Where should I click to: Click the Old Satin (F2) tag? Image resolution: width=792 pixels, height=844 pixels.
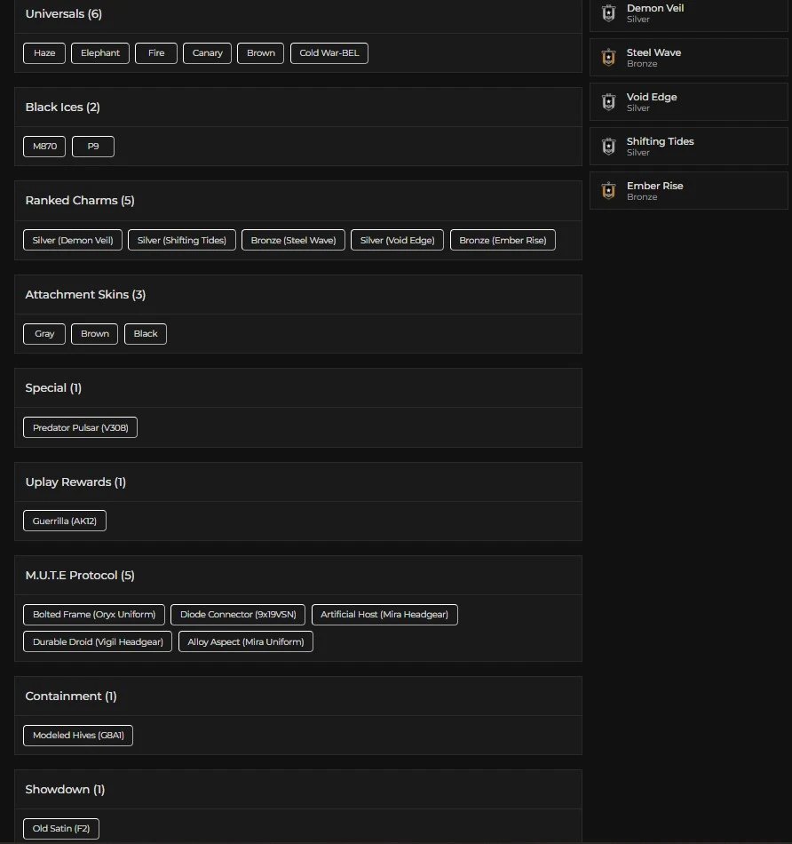tap(61, 829)
